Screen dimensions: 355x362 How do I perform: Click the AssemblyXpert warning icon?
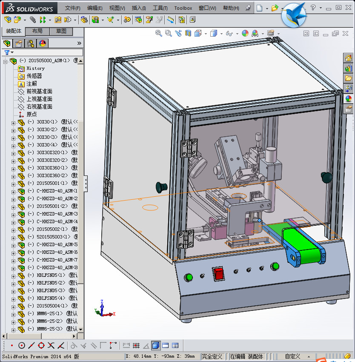[x=182, y=20]
